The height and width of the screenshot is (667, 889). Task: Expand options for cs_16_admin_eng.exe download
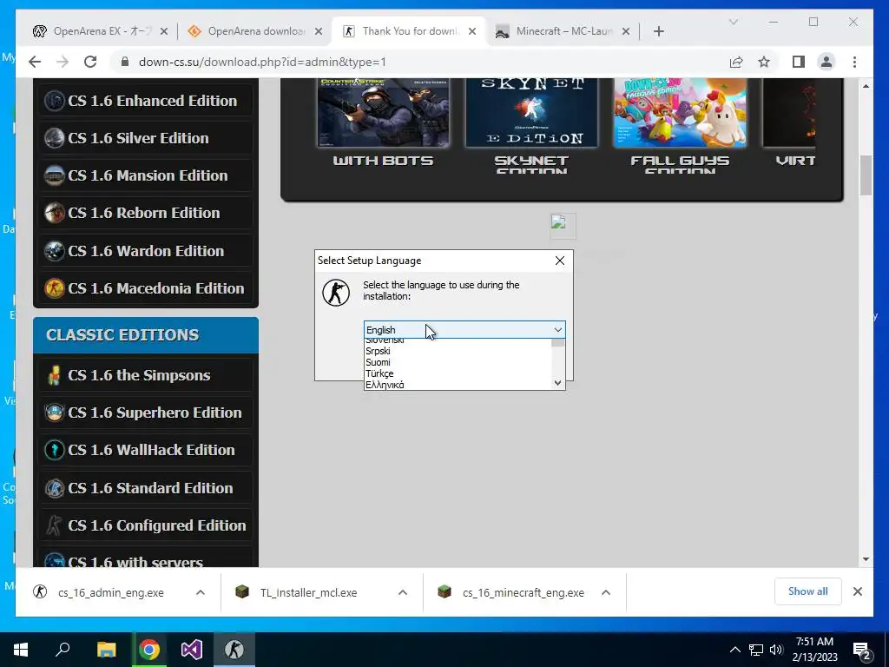coord(201,592)
